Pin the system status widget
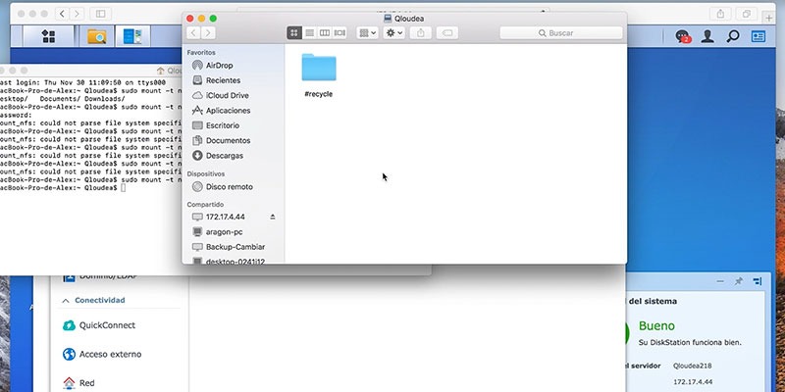785x392 pixels. tap(739, 281)
